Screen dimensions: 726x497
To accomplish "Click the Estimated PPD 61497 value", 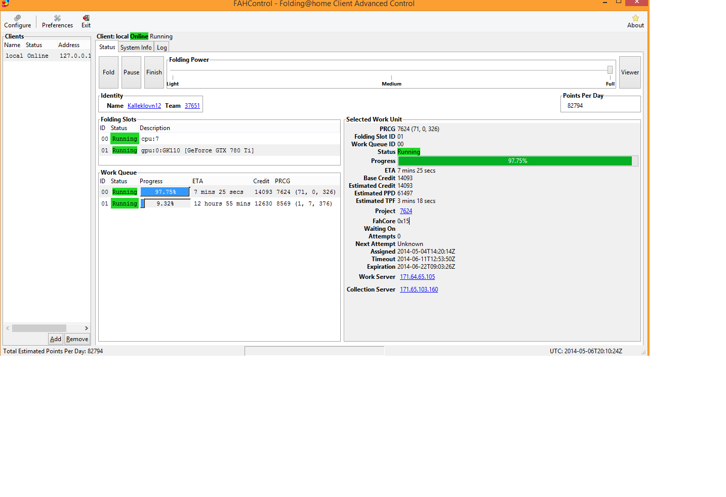I will (405, 193).
